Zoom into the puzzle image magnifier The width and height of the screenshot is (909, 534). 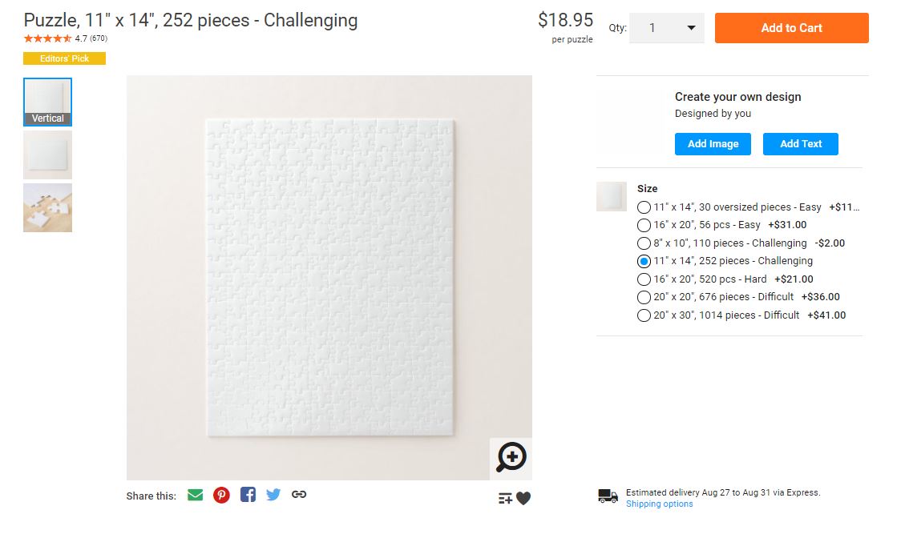click(511, 458)
